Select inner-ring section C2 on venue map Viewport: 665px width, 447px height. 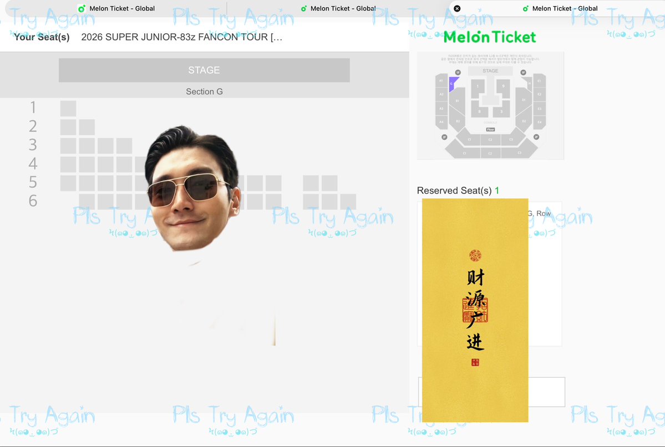[490, 140]
